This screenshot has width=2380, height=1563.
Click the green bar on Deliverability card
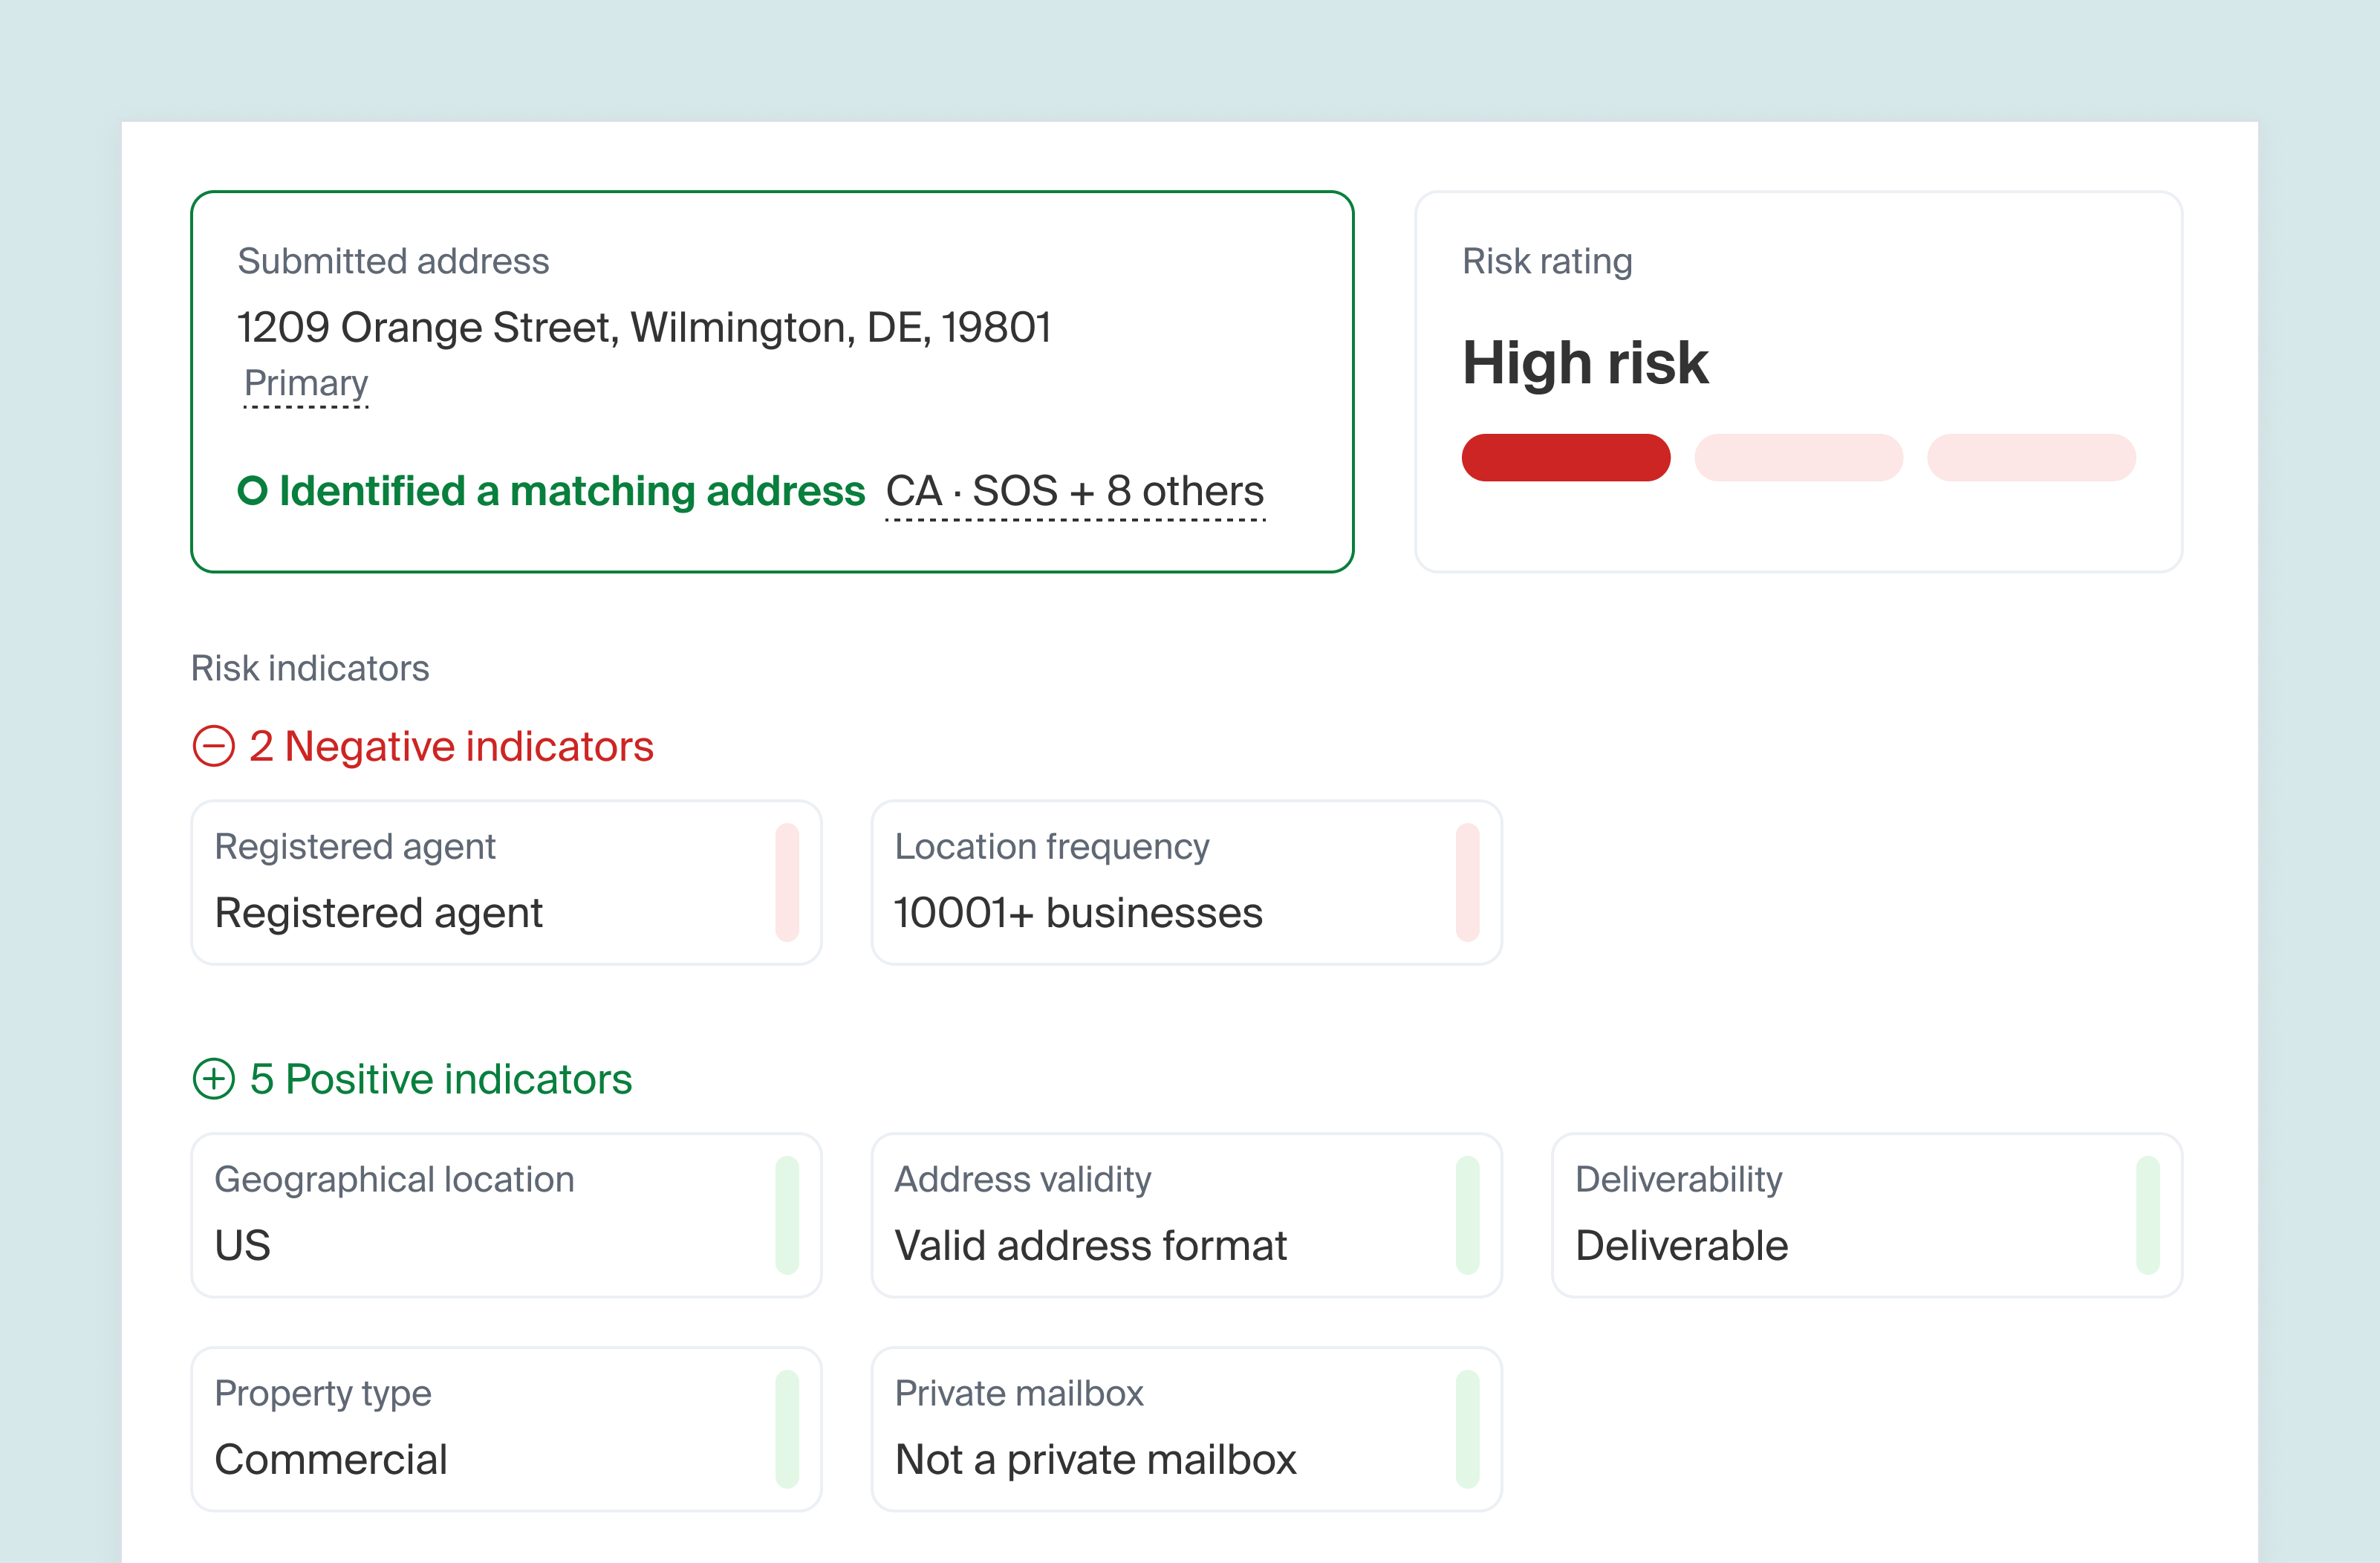point(2147,1215)
